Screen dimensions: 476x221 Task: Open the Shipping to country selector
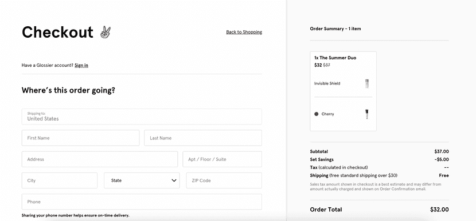pos(142,116)
